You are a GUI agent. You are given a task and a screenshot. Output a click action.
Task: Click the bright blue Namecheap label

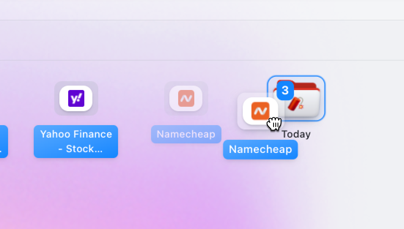[260, 149]
